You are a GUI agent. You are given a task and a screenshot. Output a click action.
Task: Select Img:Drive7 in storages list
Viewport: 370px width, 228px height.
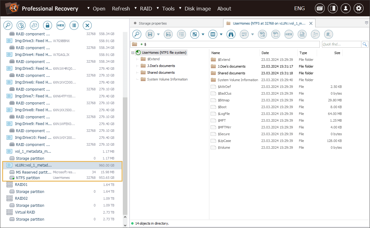[62, 96]
